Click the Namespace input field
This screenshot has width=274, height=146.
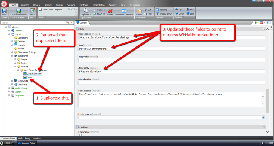point(172,37)
